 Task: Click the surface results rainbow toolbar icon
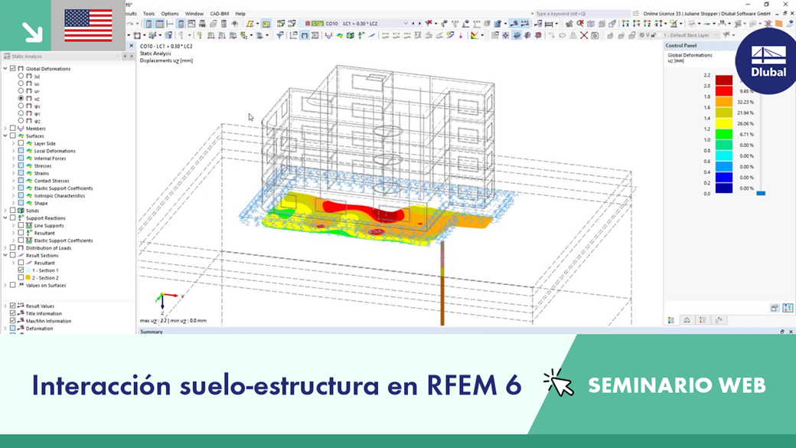(340, 35)
